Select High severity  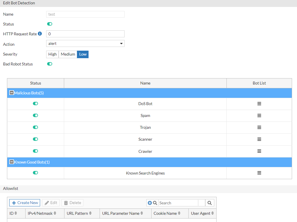pos(52,54)
